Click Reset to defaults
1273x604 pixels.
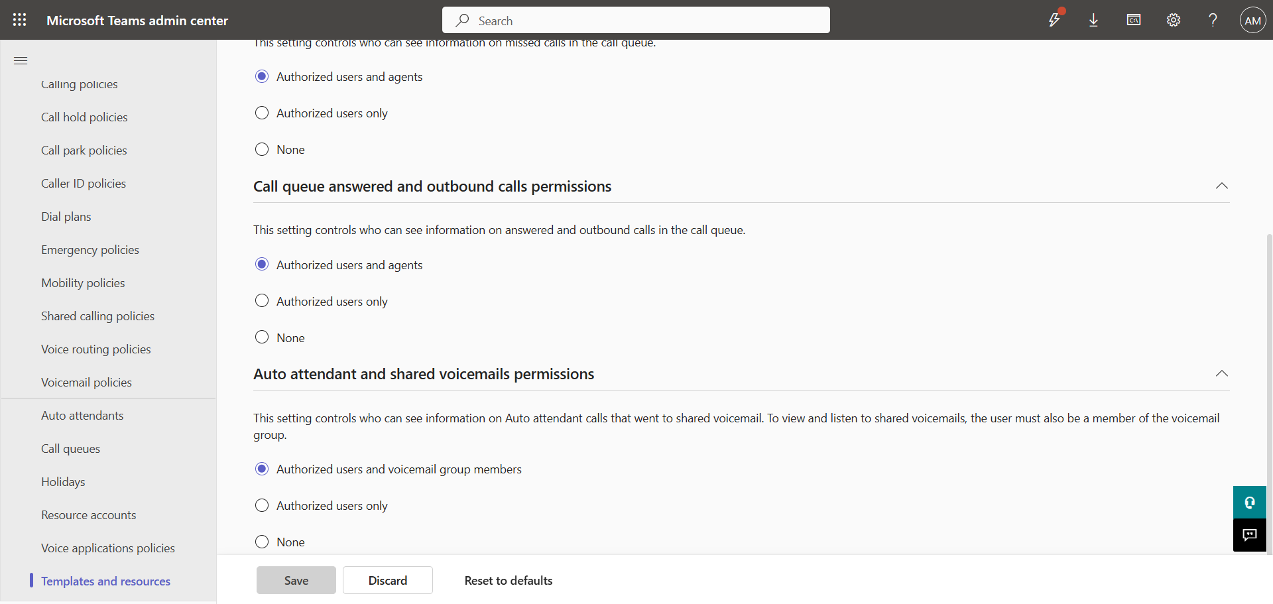click(509, 580)
